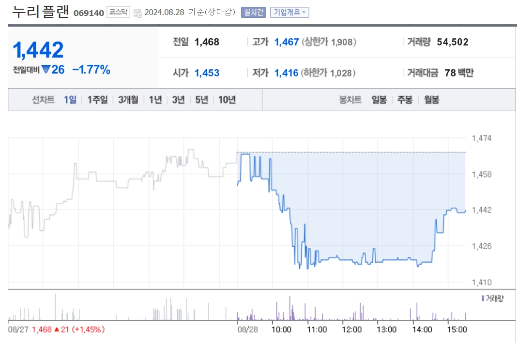The image size is (517, 343).
Task: Click the 1,410 price axis label
Action: pyautogui.click(x=481, y=283)
